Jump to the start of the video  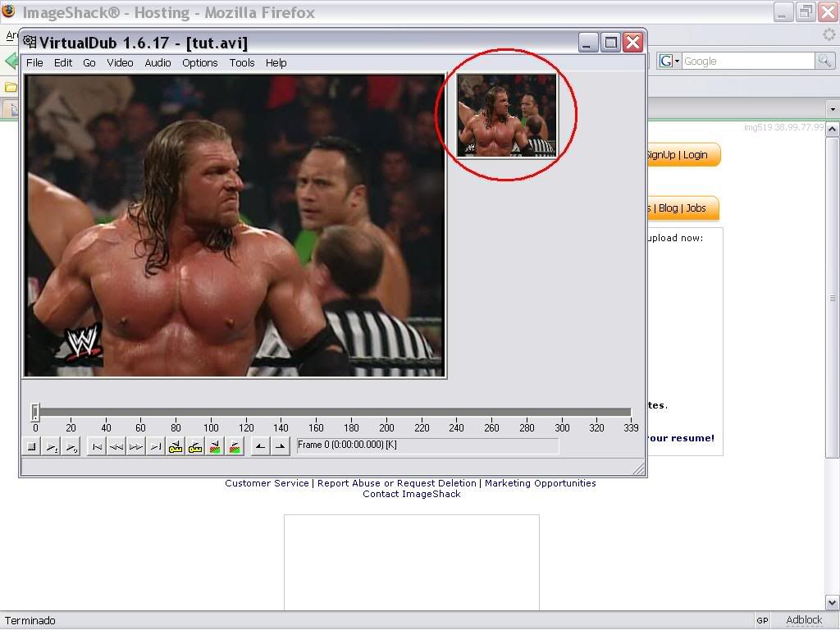97,446
